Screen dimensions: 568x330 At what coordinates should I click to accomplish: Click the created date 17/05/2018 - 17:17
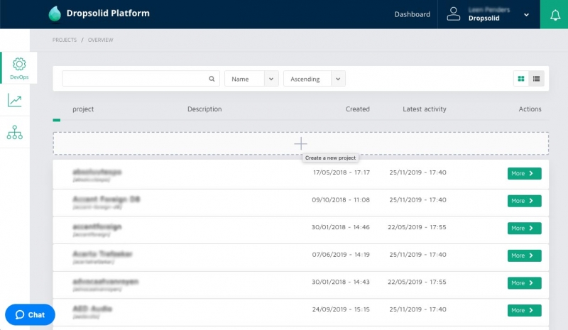pos(342,172)
